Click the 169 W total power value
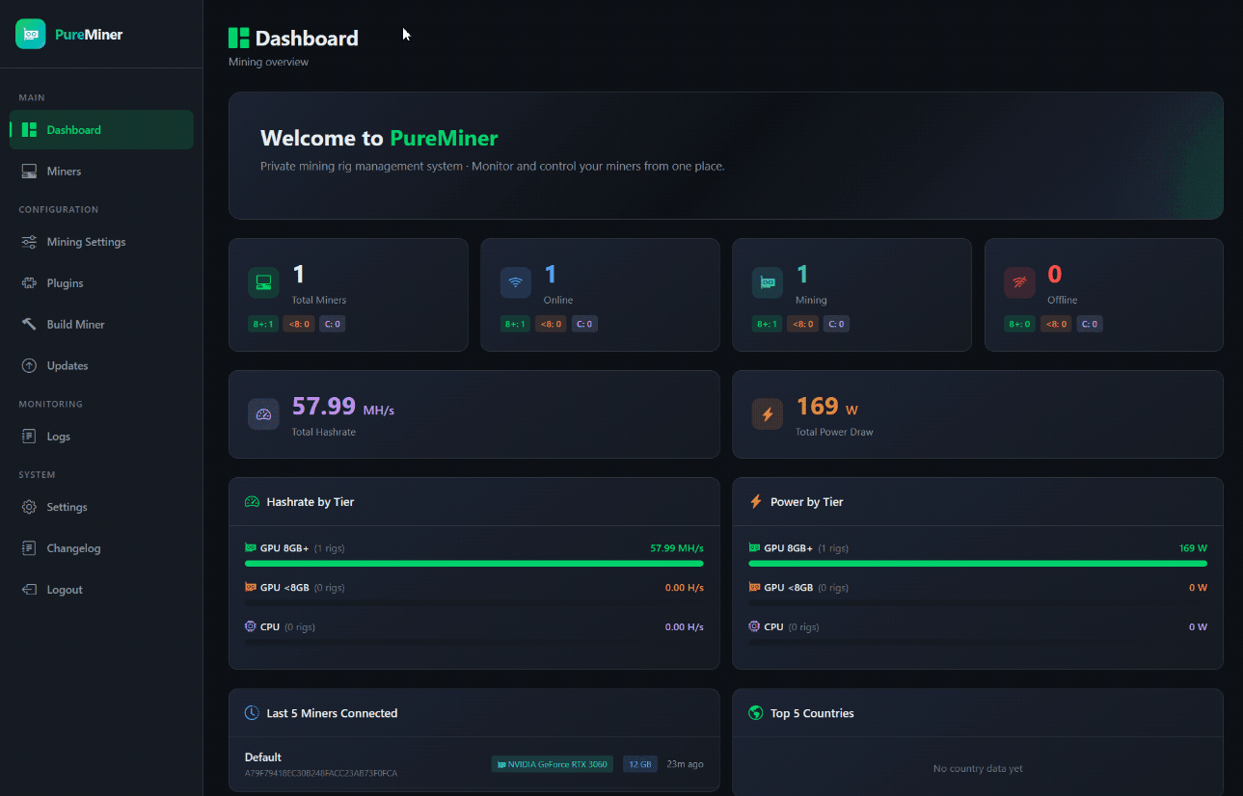 pos(827,408)
